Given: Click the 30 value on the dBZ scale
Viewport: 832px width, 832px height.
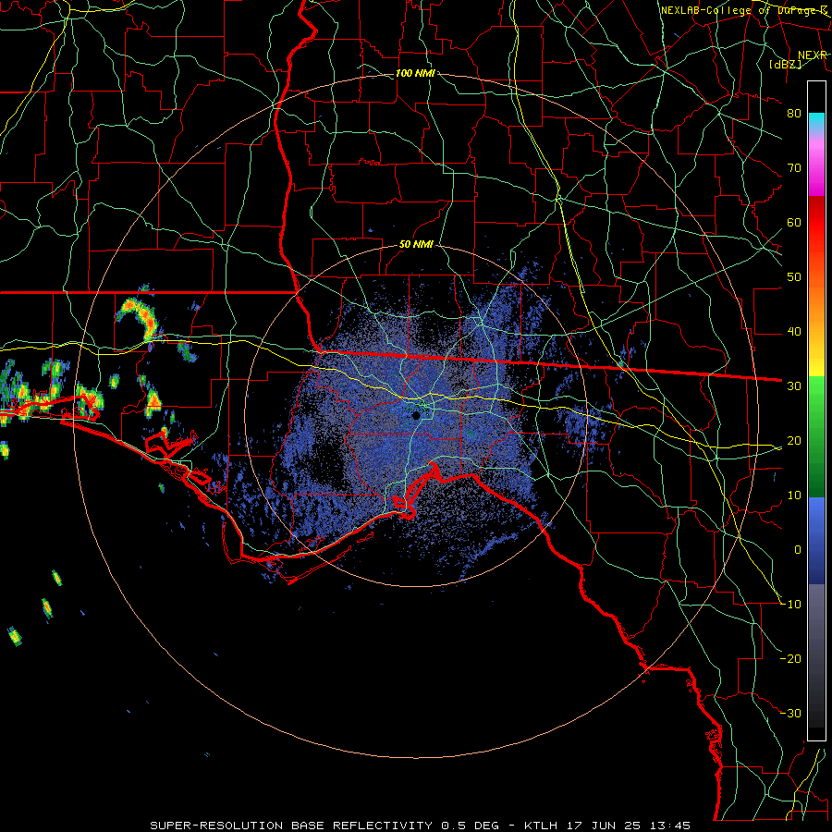Looking at the screenshot, I should pos(794,386).
